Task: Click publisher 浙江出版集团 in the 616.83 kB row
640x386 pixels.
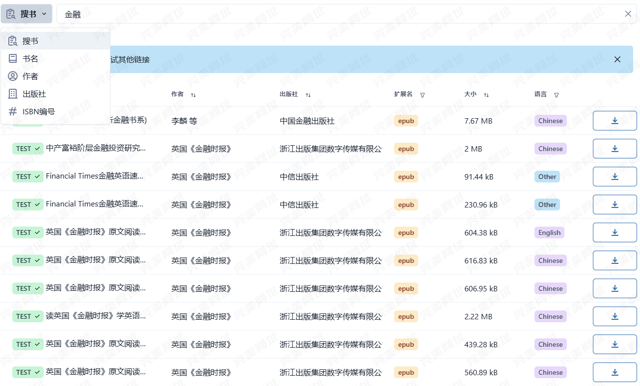Action: [331, 260]
